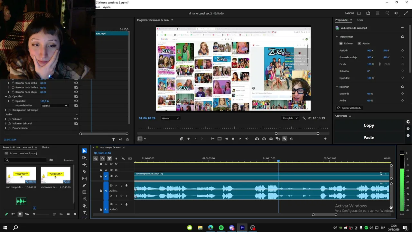Select the Type tool

coord(84,213)
